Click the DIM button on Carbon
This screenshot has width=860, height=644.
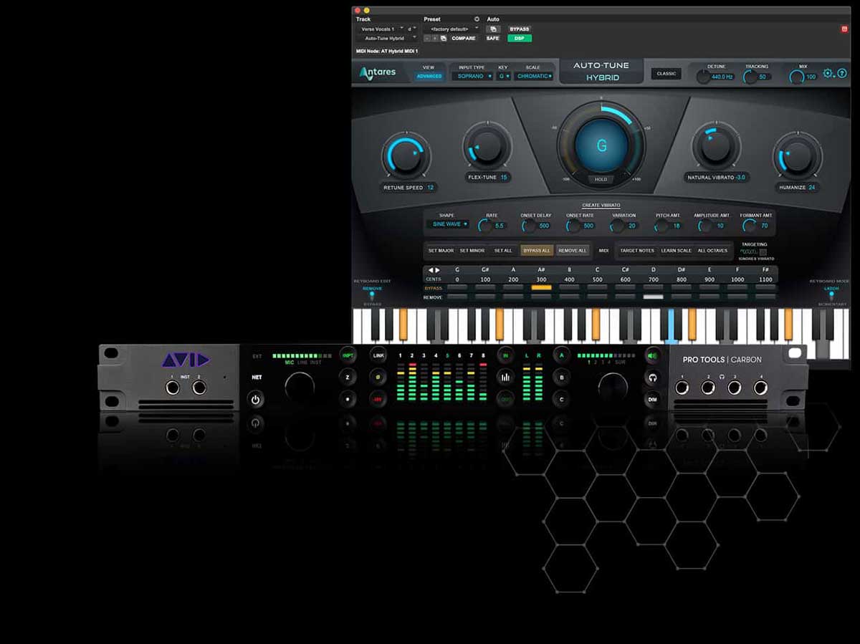(x=653, y=399)
